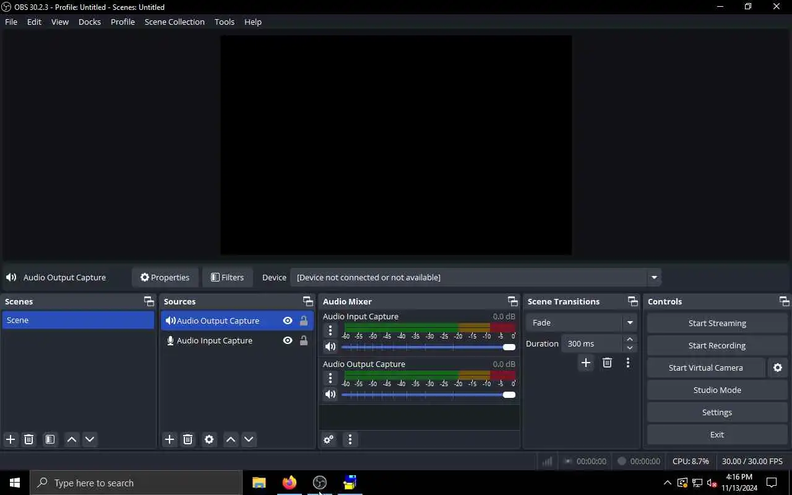Screen dimensions: 792x495
Task: Click the Exit button
Action: pyautogui.click(x=717, y=434)
